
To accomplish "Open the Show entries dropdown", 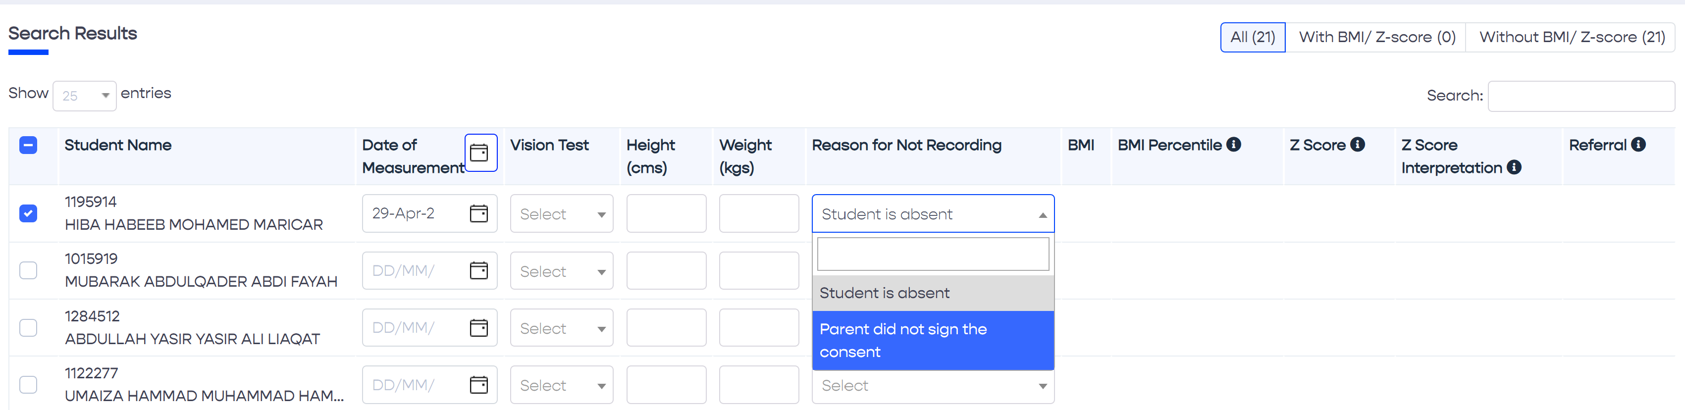I will [x=84, y=96].
